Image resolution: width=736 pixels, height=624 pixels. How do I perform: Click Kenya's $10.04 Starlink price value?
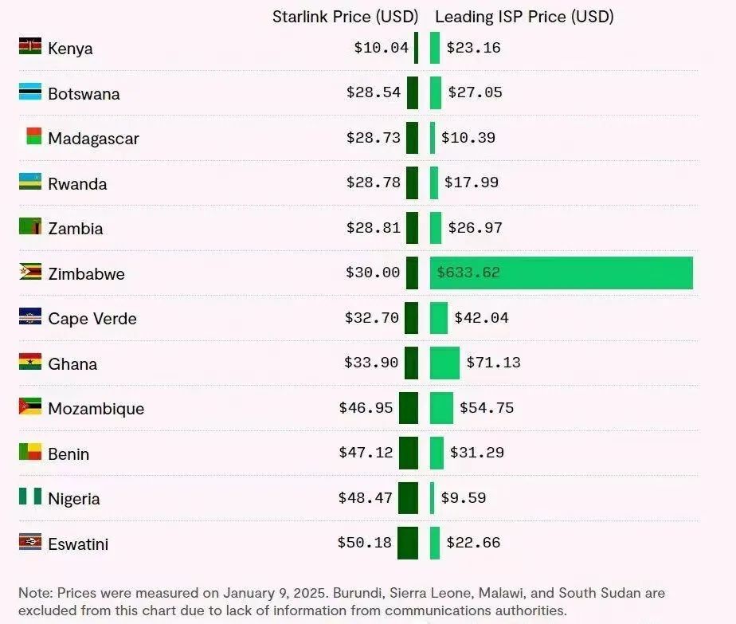click(x=381, y=48)
